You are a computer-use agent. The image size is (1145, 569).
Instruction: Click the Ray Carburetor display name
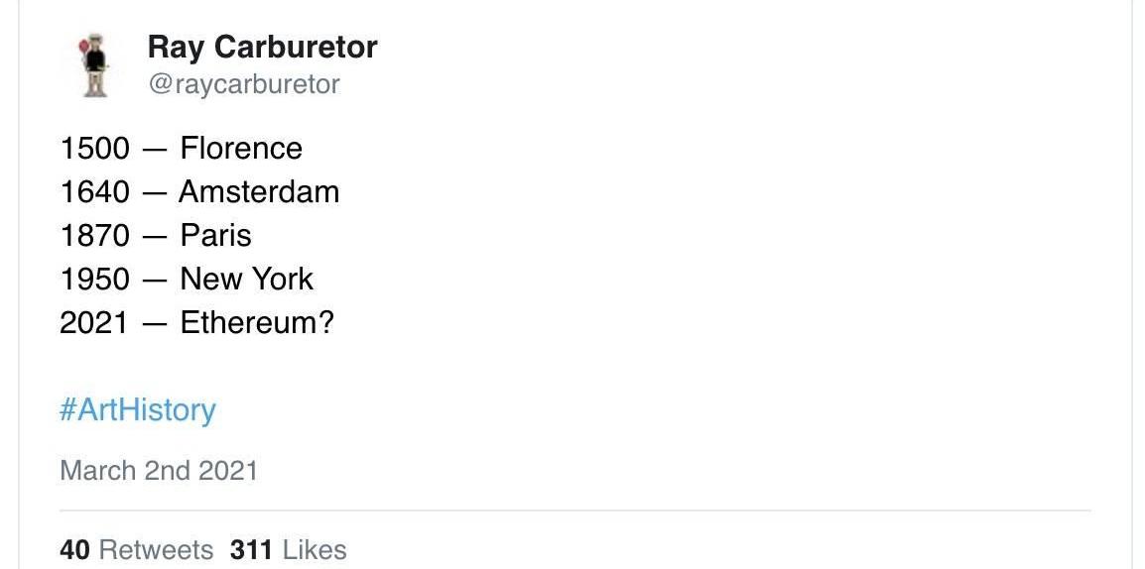pos(262,48)
